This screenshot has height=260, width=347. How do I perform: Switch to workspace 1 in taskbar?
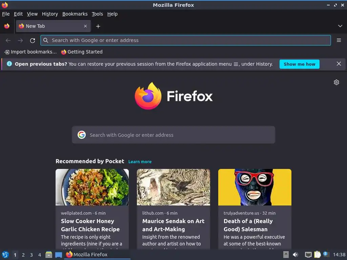click(15, 255)
